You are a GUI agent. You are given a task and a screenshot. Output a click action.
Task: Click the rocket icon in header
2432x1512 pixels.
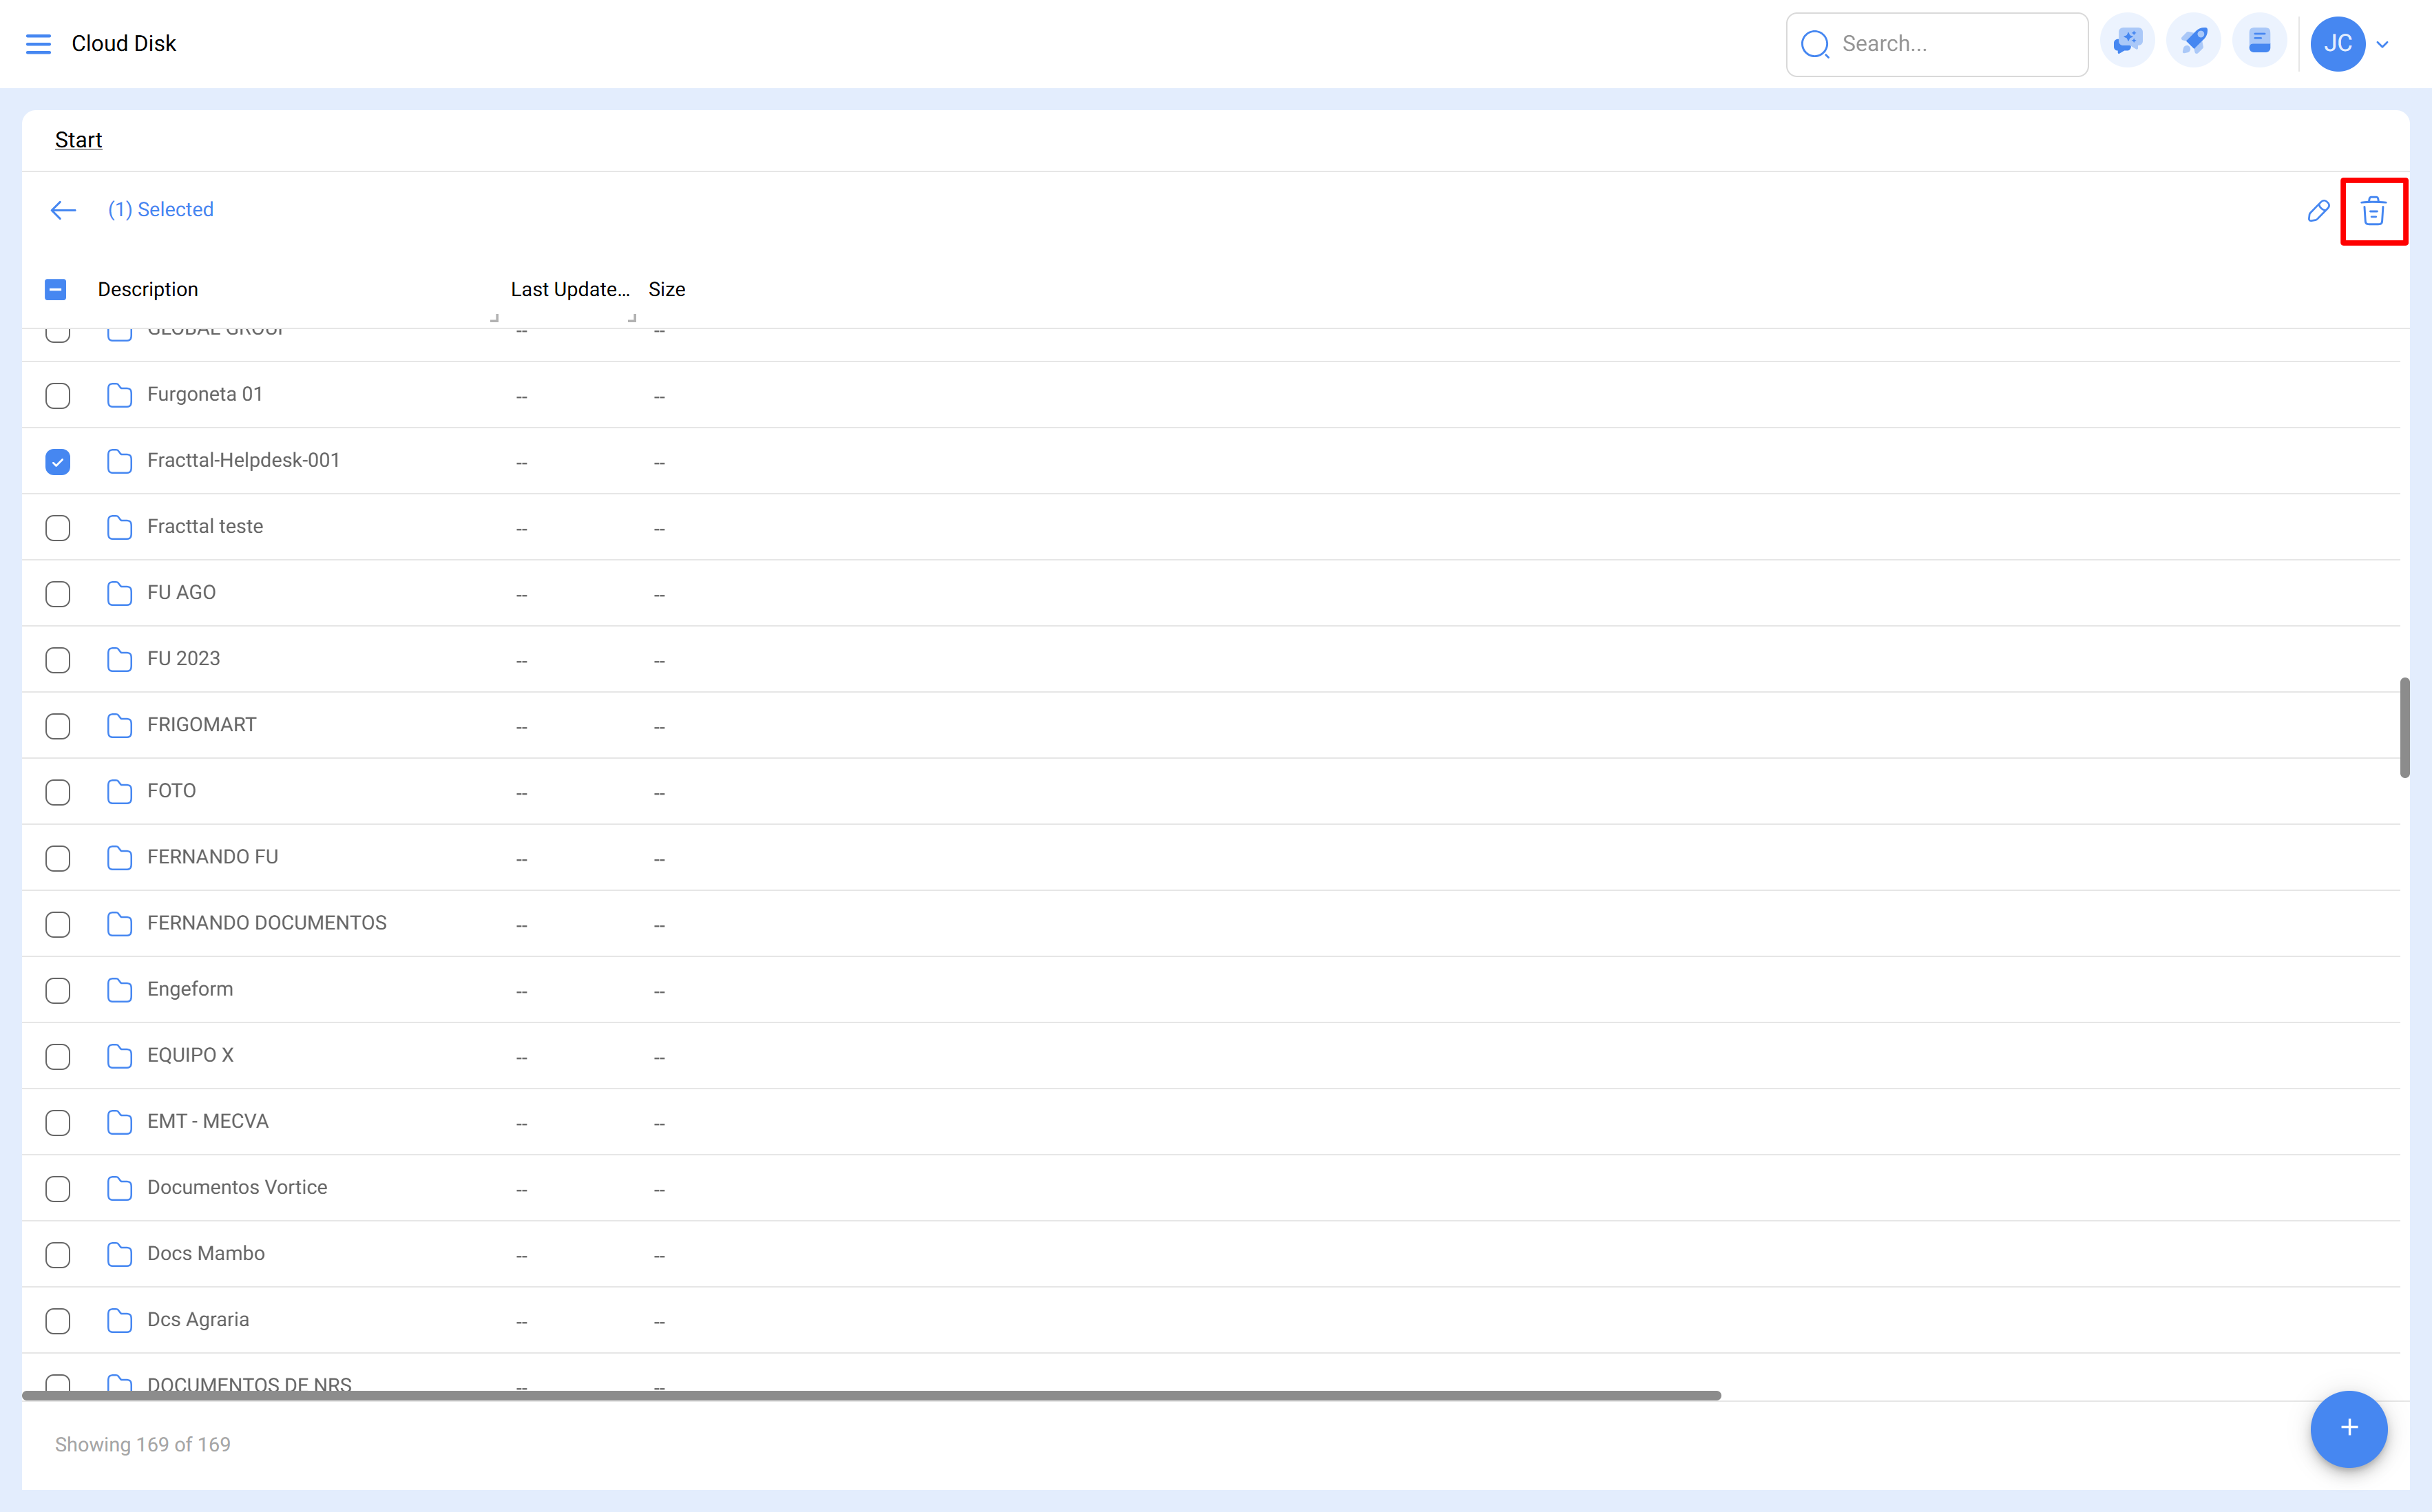click(x=2193, y=43)
